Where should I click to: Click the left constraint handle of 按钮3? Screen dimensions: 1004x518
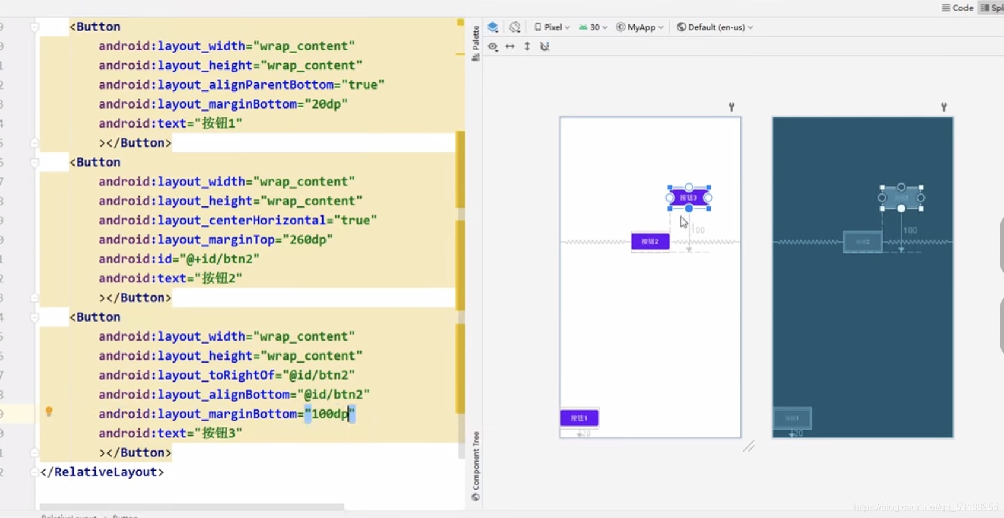(x=670, y=198)
